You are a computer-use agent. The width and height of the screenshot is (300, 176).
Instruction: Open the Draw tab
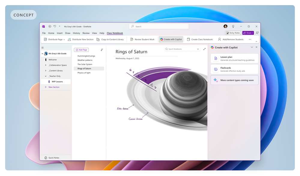(x=68, y=33)
